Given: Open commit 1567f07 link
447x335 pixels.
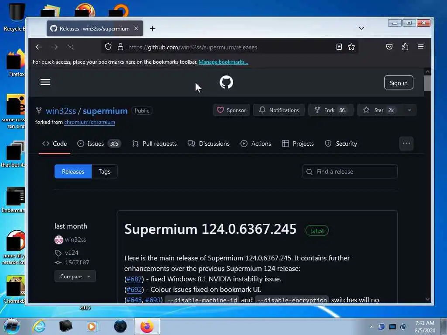Looking at the screenshot, I should click(77, 262).
